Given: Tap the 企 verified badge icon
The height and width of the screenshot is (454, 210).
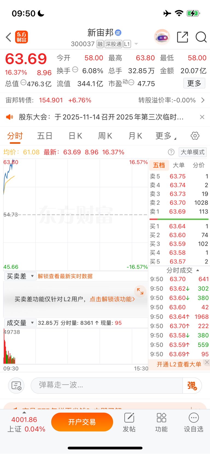Looking at the screenshot, I should (x=118, y=32).
